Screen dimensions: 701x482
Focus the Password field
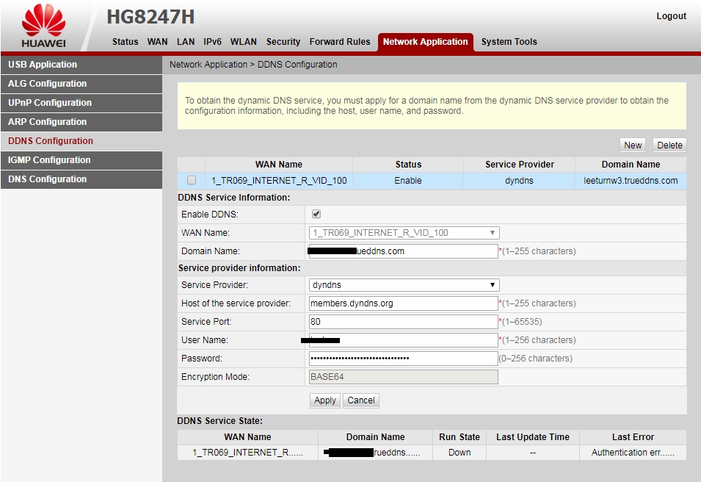pyautogui.click(x=403, y=359)
